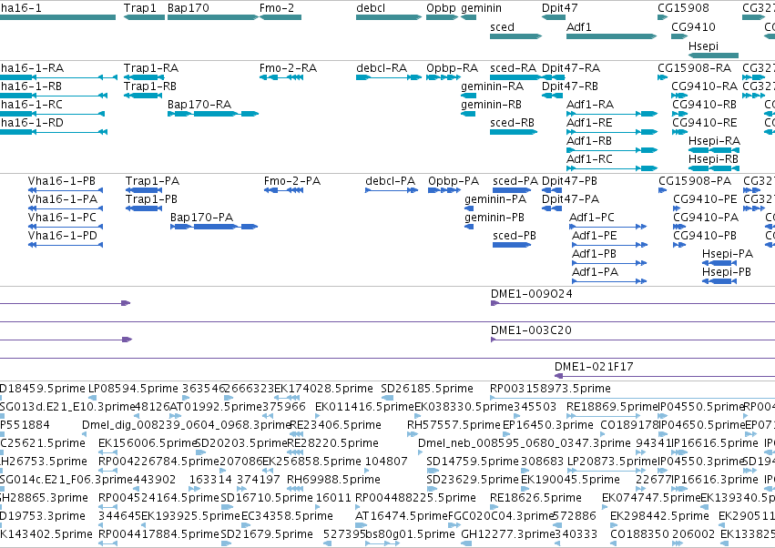Viewport: 775px width, 548px height.
Task: Click clone DME1-009024
Action: tap(633, 303)
